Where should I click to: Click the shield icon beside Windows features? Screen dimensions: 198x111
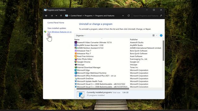(45, 32)
